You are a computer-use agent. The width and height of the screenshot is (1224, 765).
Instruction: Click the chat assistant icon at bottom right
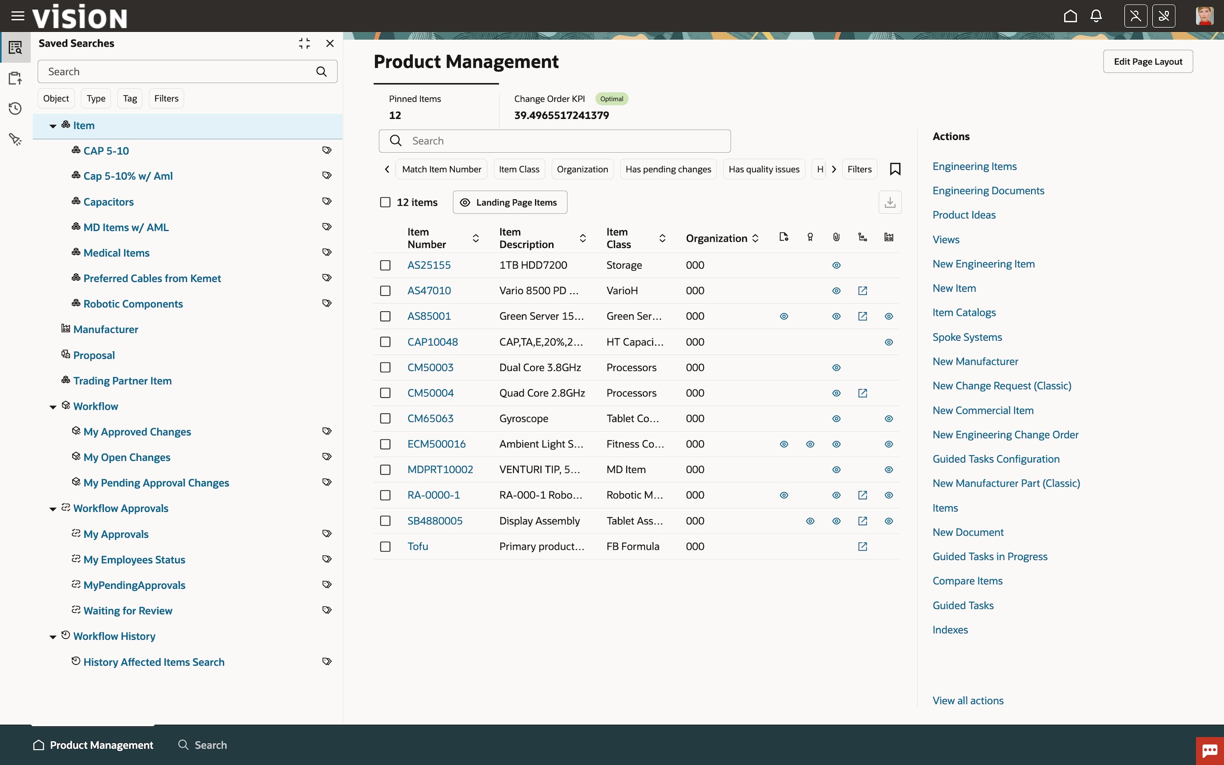[x=1209, y=750]
